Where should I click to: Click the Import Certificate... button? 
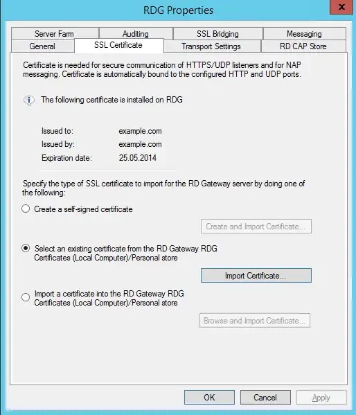pyautogui.click(x=256, y=276)
